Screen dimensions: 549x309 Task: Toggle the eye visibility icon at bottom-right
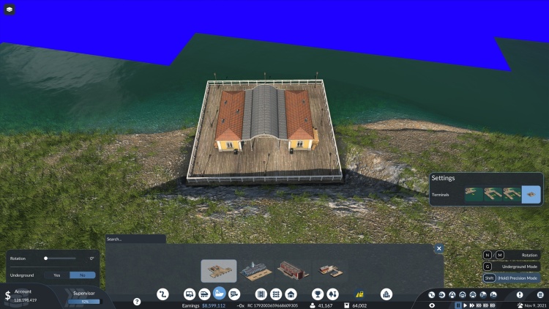click(432, 305)
